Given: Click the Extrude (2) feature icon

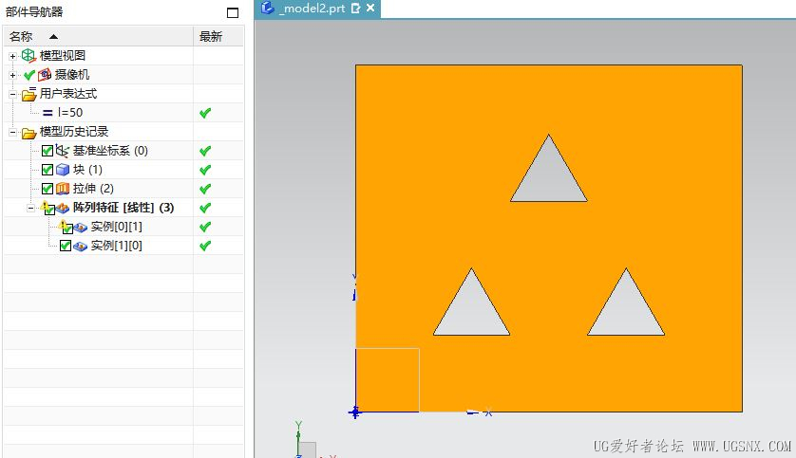Looking at the screenshot, I should point(63,189).
